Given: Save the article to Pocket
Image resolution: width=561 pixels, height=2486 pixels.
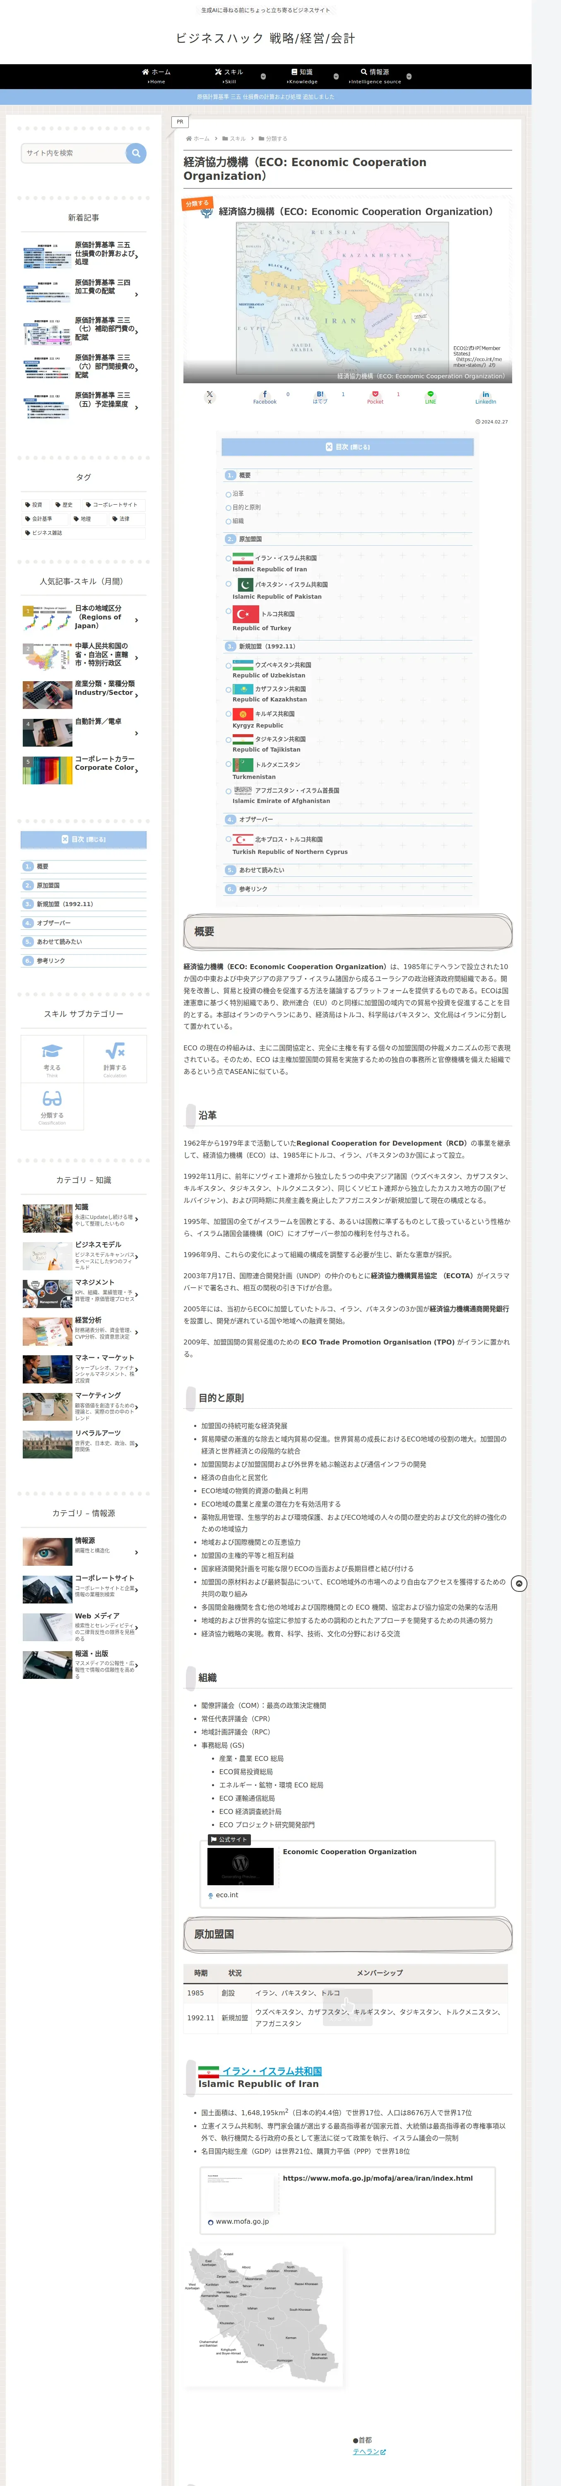Looking at the screenshot, I should (375, 397).
